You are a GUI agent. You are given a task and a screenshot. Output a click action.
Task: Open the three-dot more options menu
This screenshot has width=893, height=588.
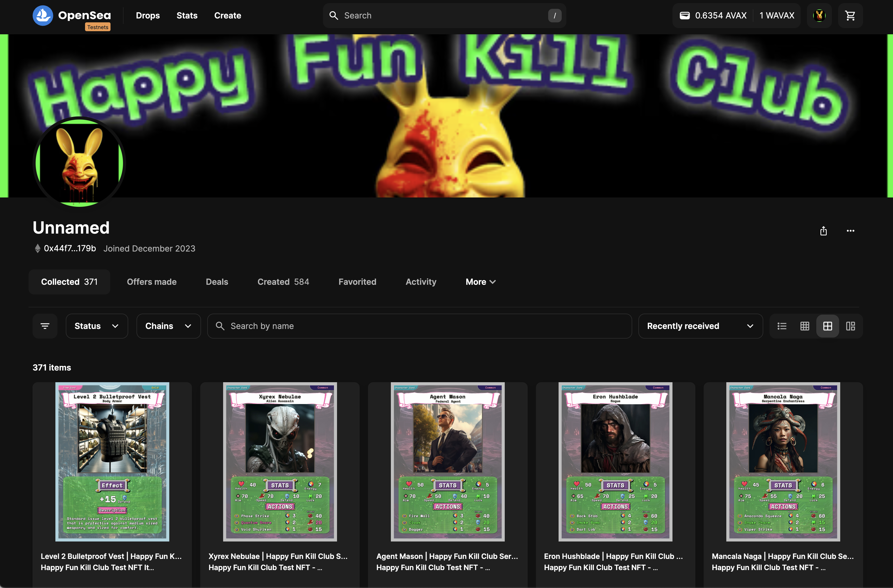tap(850, 231)
